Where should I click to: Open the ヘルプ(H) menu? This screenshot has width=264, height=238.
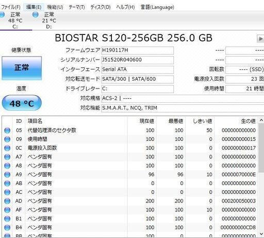[x=125, y=7]
